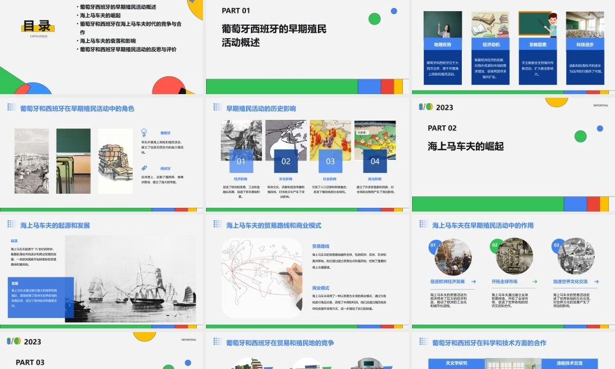This screenshot has height=369, width=615.
Task: Click the arrow next to 促进欧洲经济发展
Action: tap(474, 282)
